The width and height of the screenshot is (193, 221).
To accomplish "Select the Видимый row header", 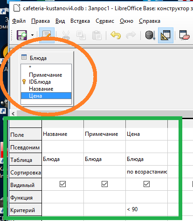I will pos(25,185).
